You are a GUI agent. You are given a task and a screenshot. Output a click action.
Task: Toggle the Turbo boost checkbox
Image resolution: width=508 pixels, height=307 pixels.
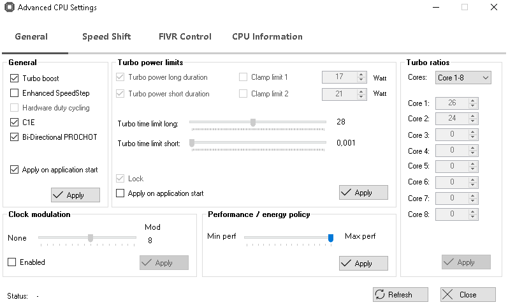click(x=15, y=79)
